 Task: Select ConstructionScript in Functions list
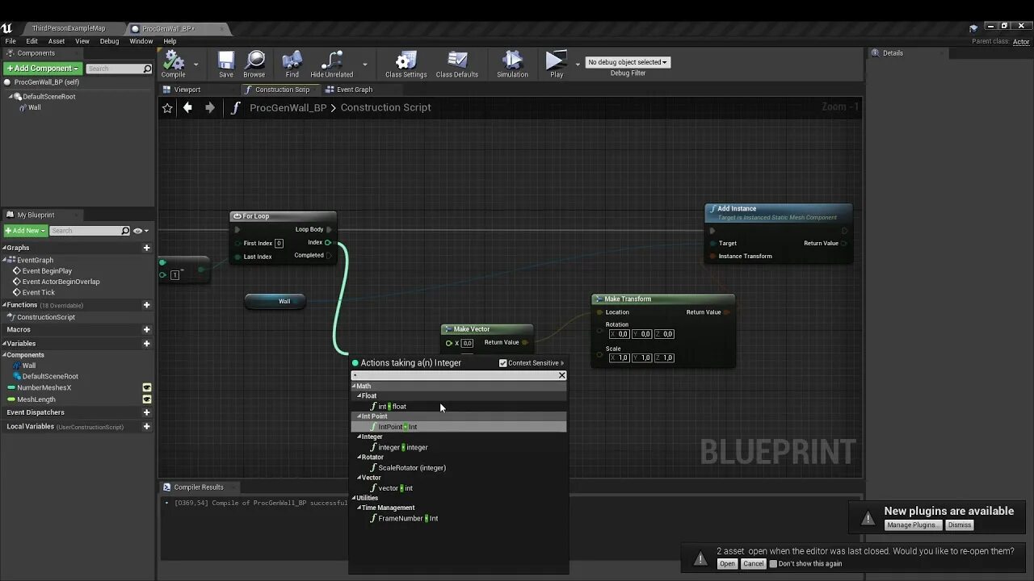46,317
